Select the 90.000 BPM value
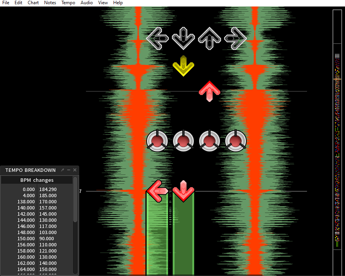Viewport: 345px width, 276px height. pos(46,239)
